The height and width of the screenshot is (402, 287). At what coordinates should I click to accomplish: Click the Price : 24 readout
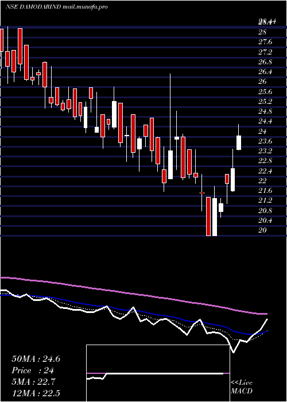33,370
